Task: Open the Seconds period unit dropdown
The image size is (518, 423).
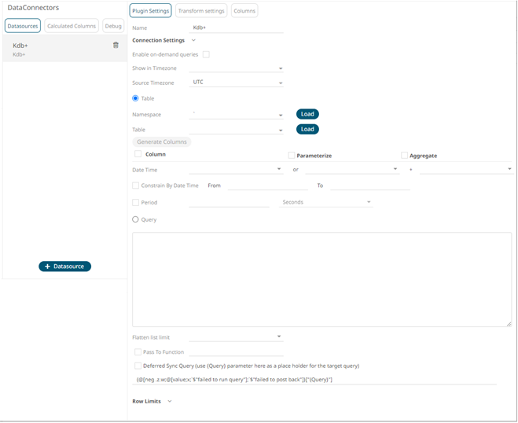Action: (326, 202)
